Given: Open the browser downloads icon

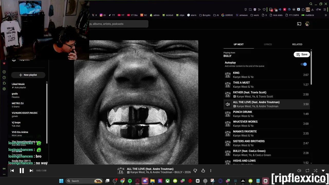Looking at the screenshot, I should tap(312, 10).
